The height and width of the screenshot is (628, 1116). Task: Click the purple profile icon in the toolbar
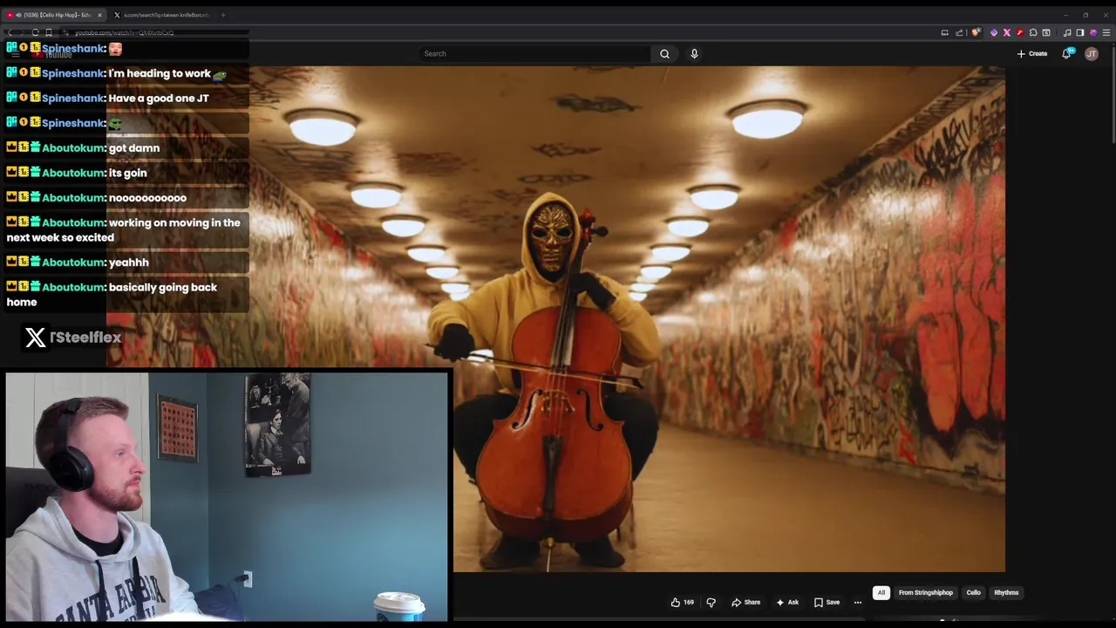(x=1093, y=32)
